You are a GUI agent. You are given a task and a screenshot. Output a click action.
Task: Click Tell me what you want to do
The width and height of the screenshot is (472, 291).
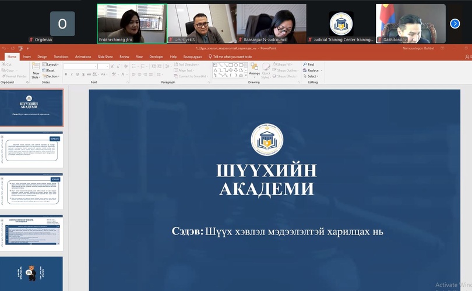pyautogui.click(x=230, y=56)
